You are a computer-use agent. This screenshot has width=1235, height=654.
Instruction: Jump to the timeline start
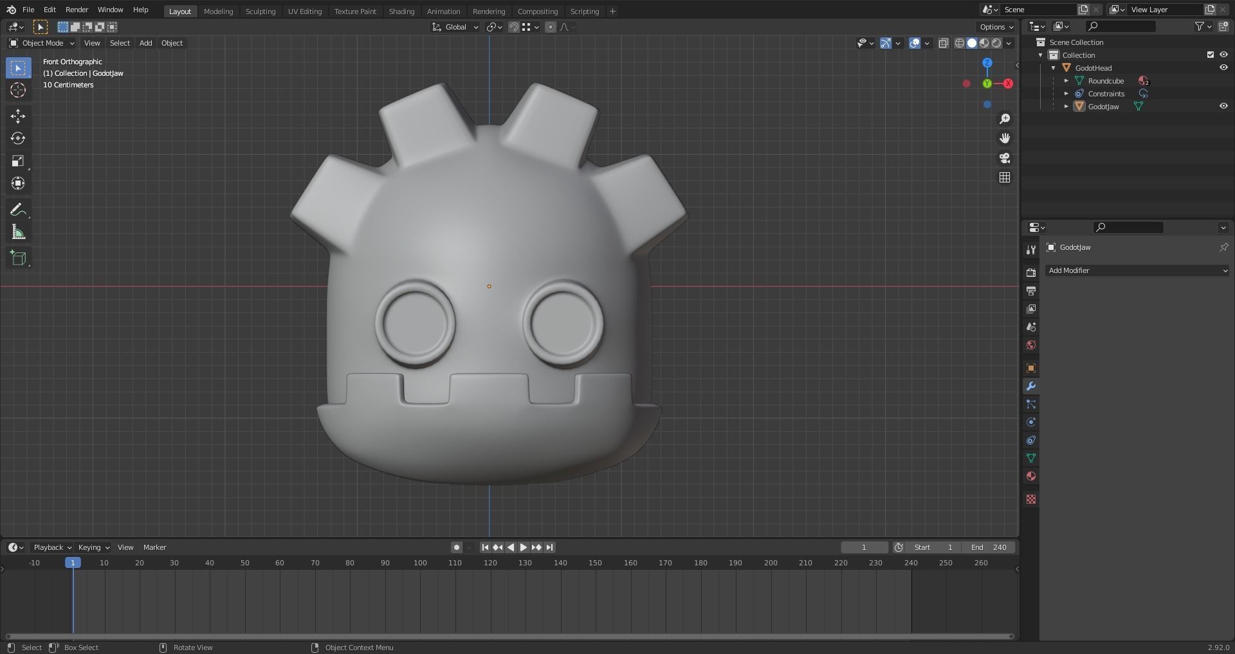click(x=485, y=547)
